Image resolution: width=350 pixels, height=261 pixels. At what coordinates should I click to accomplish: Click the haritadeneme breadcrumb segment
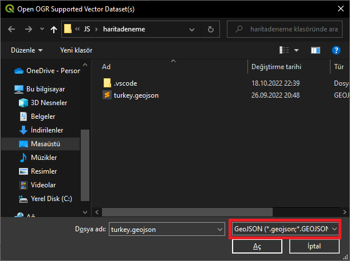(124, 29)
